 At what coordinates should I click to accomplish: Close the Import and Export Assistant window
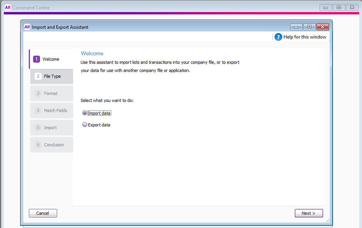(x=322, y=27)
